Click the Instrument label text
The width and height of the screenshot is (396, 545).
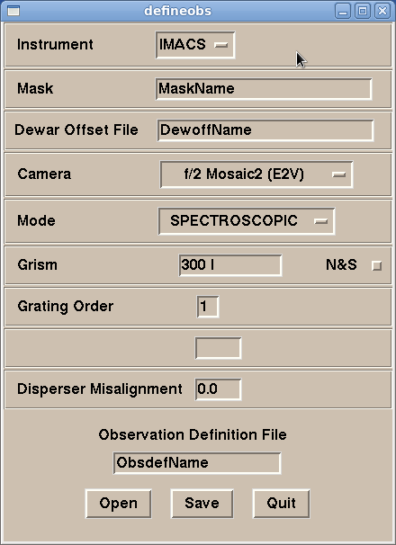click(55, 45)
